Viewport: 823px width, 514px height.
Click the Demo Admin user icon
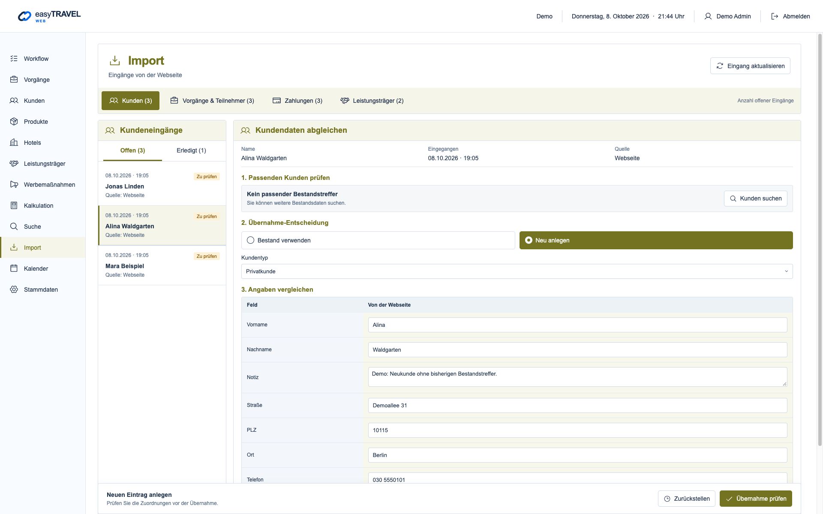[708, 16]
